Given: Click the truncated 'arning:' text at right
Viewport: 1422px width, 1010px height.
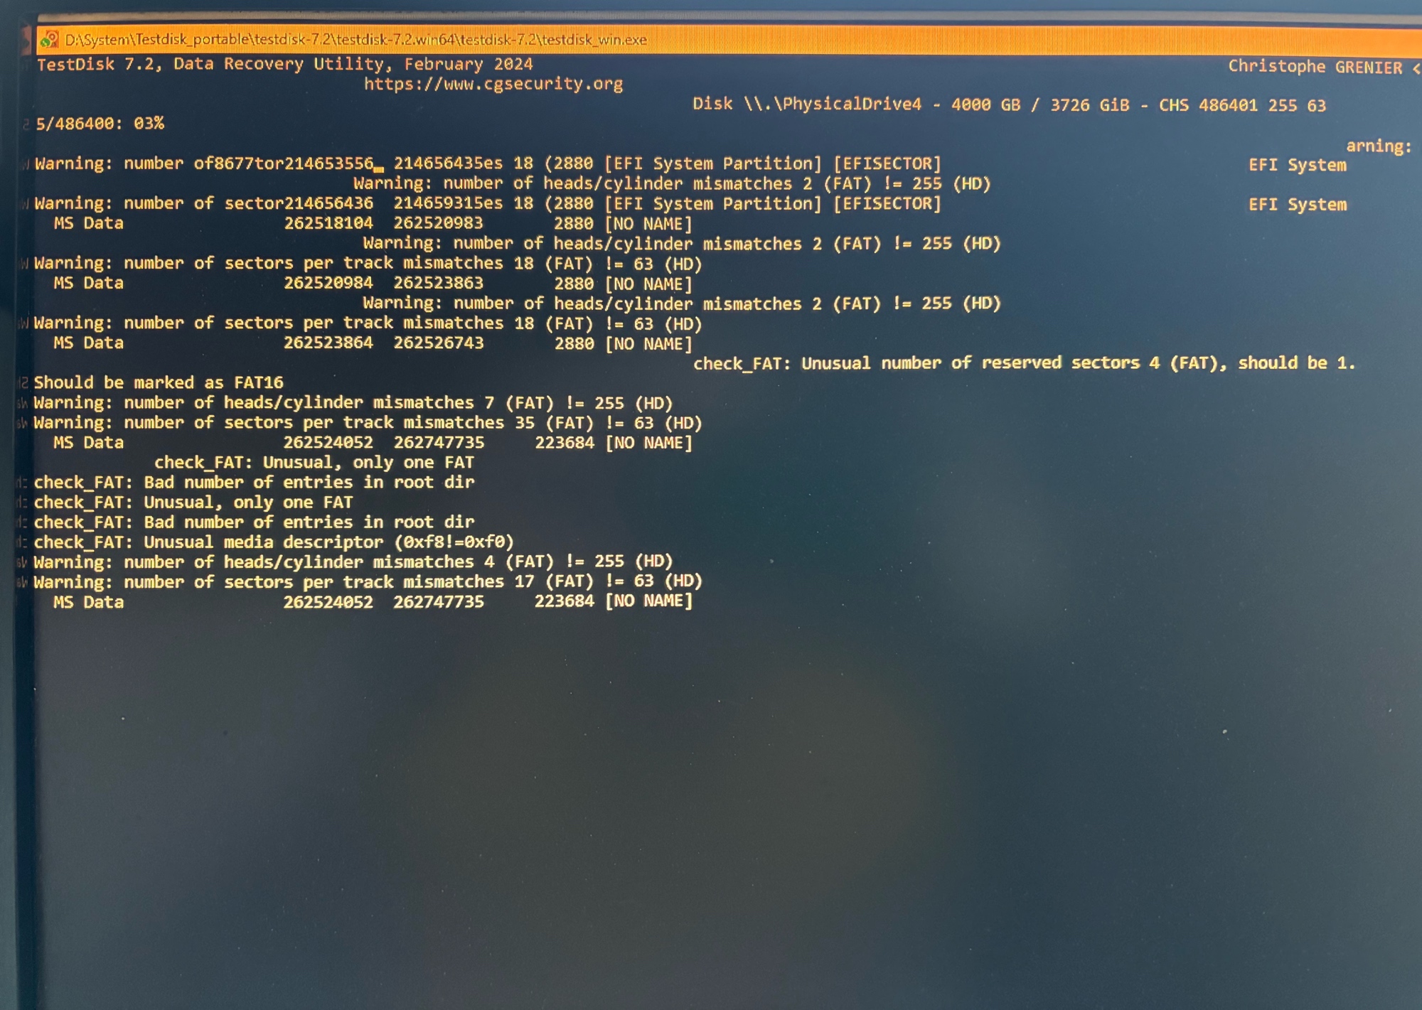Looking at the screenshot, I should (x=1378, y=146).
